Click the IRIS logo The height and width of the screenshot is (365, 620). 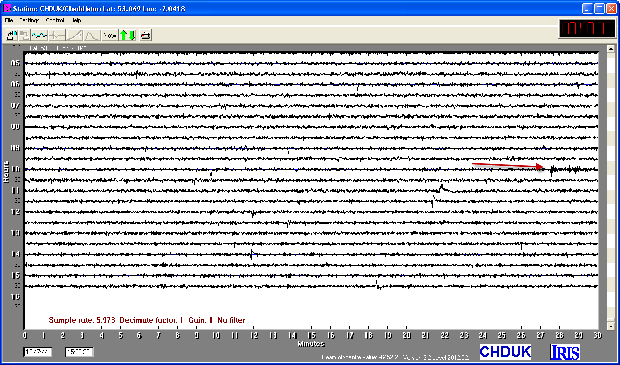click(565, 352)
